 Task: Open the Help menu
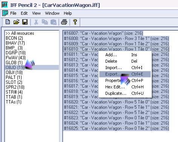(68, 13)
